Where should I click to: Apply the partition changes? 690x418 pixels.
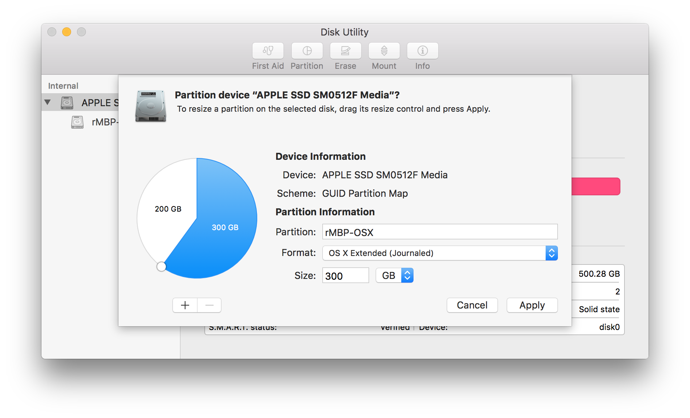pyautogui.click(x=532, y=305)
